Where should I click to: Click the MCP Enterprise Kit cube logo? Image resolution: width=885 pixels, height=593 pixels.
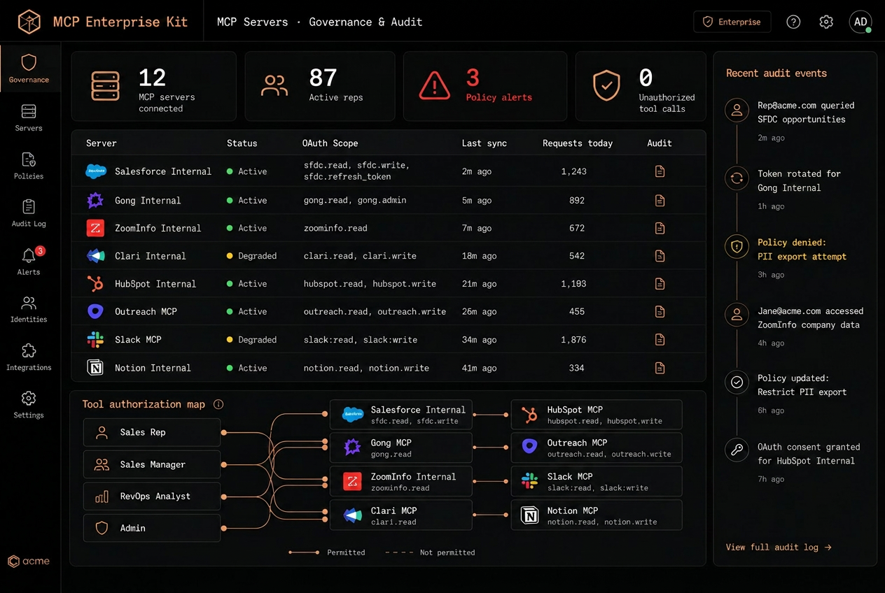coord(29,22)
